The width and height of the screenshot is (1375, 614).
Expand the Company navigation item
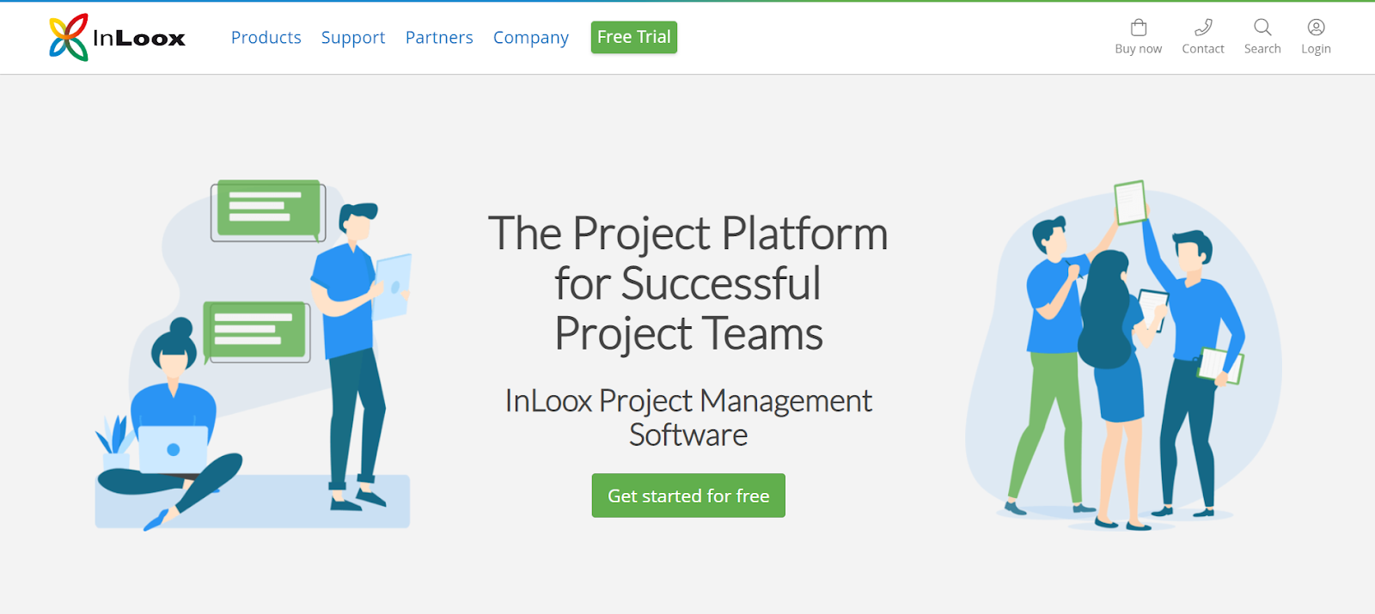pyautogui.click(x=531, y=38)
